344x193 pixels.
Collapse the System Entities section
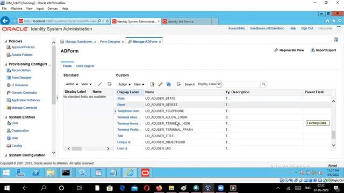pos(6,117)
